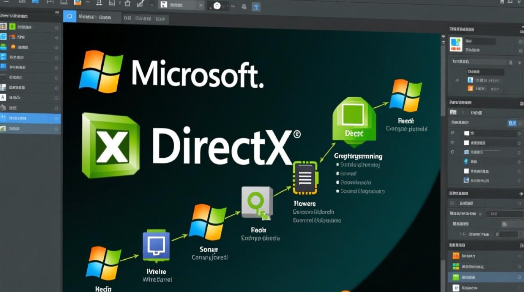Click the gray cube with green ring

click(x=257, y=202)
